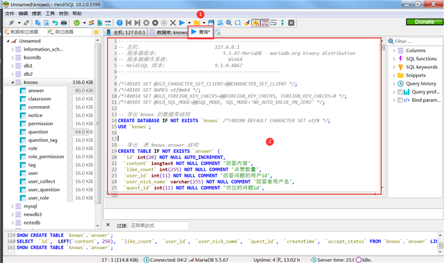The width and height of the screenshot is (444, 263).
Task: Click the delete row circle-x icon
Action: pos(155,23)
